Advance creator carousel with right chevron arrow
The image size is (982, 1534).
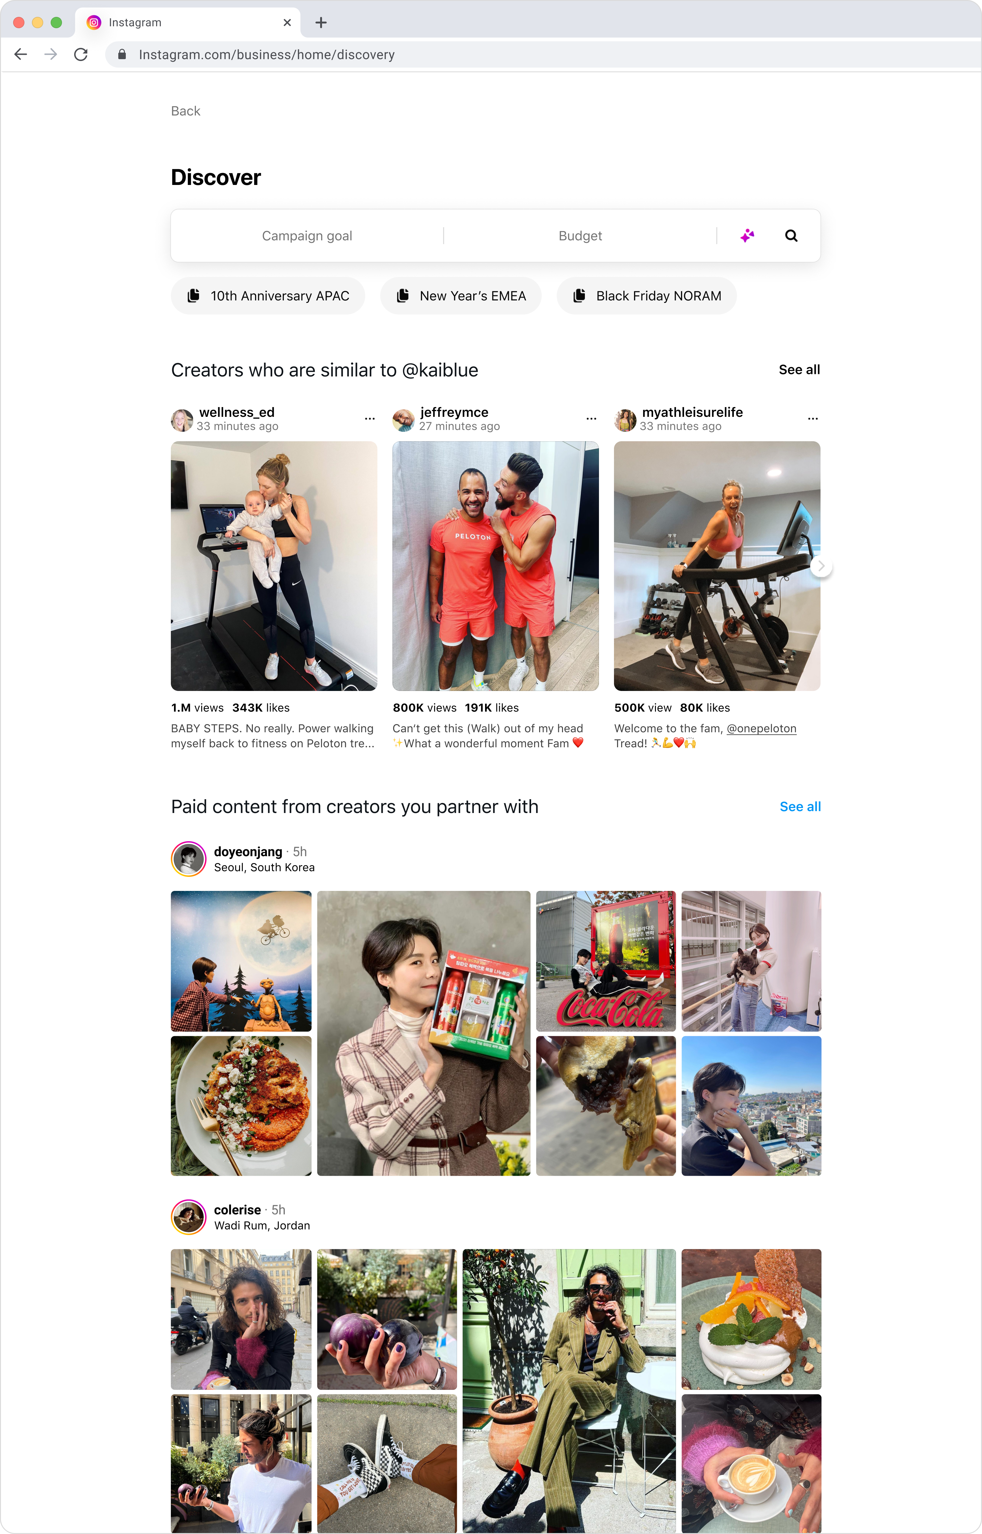tap(821, 566)
